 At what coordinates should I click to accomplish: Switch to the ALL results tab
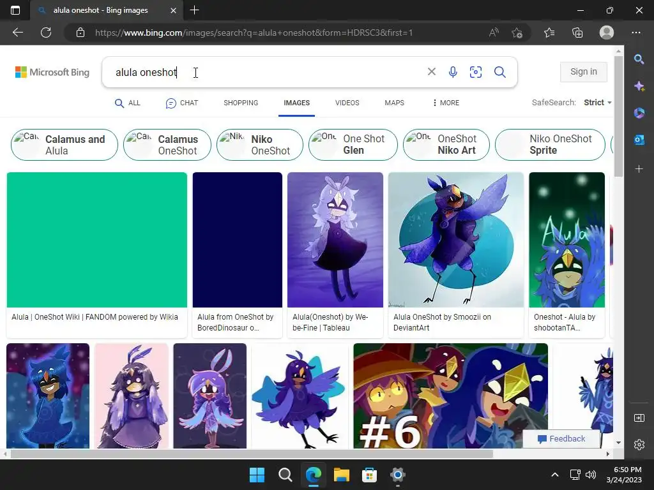click(128, 103)
